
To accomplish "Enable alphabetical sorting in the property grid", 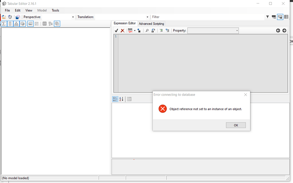I will pos(121,99).
